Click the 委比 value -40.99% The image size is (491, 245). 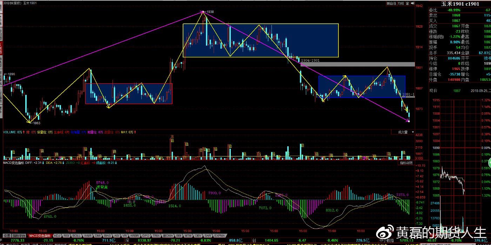pyautogui.click(x=453, y=10)
